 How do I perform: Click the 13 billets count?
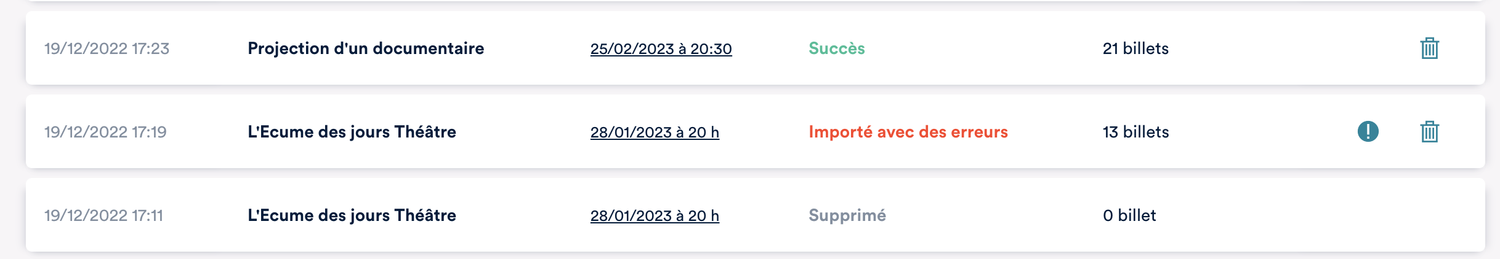[x=1135, y=132]
